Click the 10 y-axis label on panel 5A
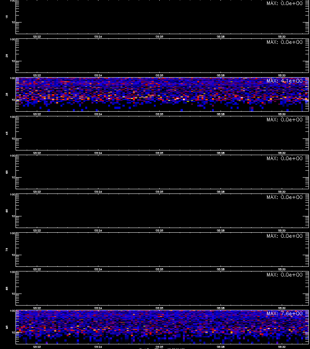Viewport: 310px width, 349px height. pyautogui.click(x=13, y=177)
